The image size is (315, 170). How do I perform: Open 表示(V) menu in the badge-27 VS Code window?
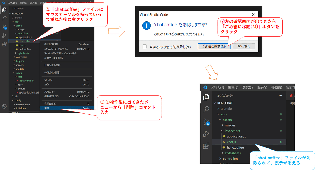262,87
